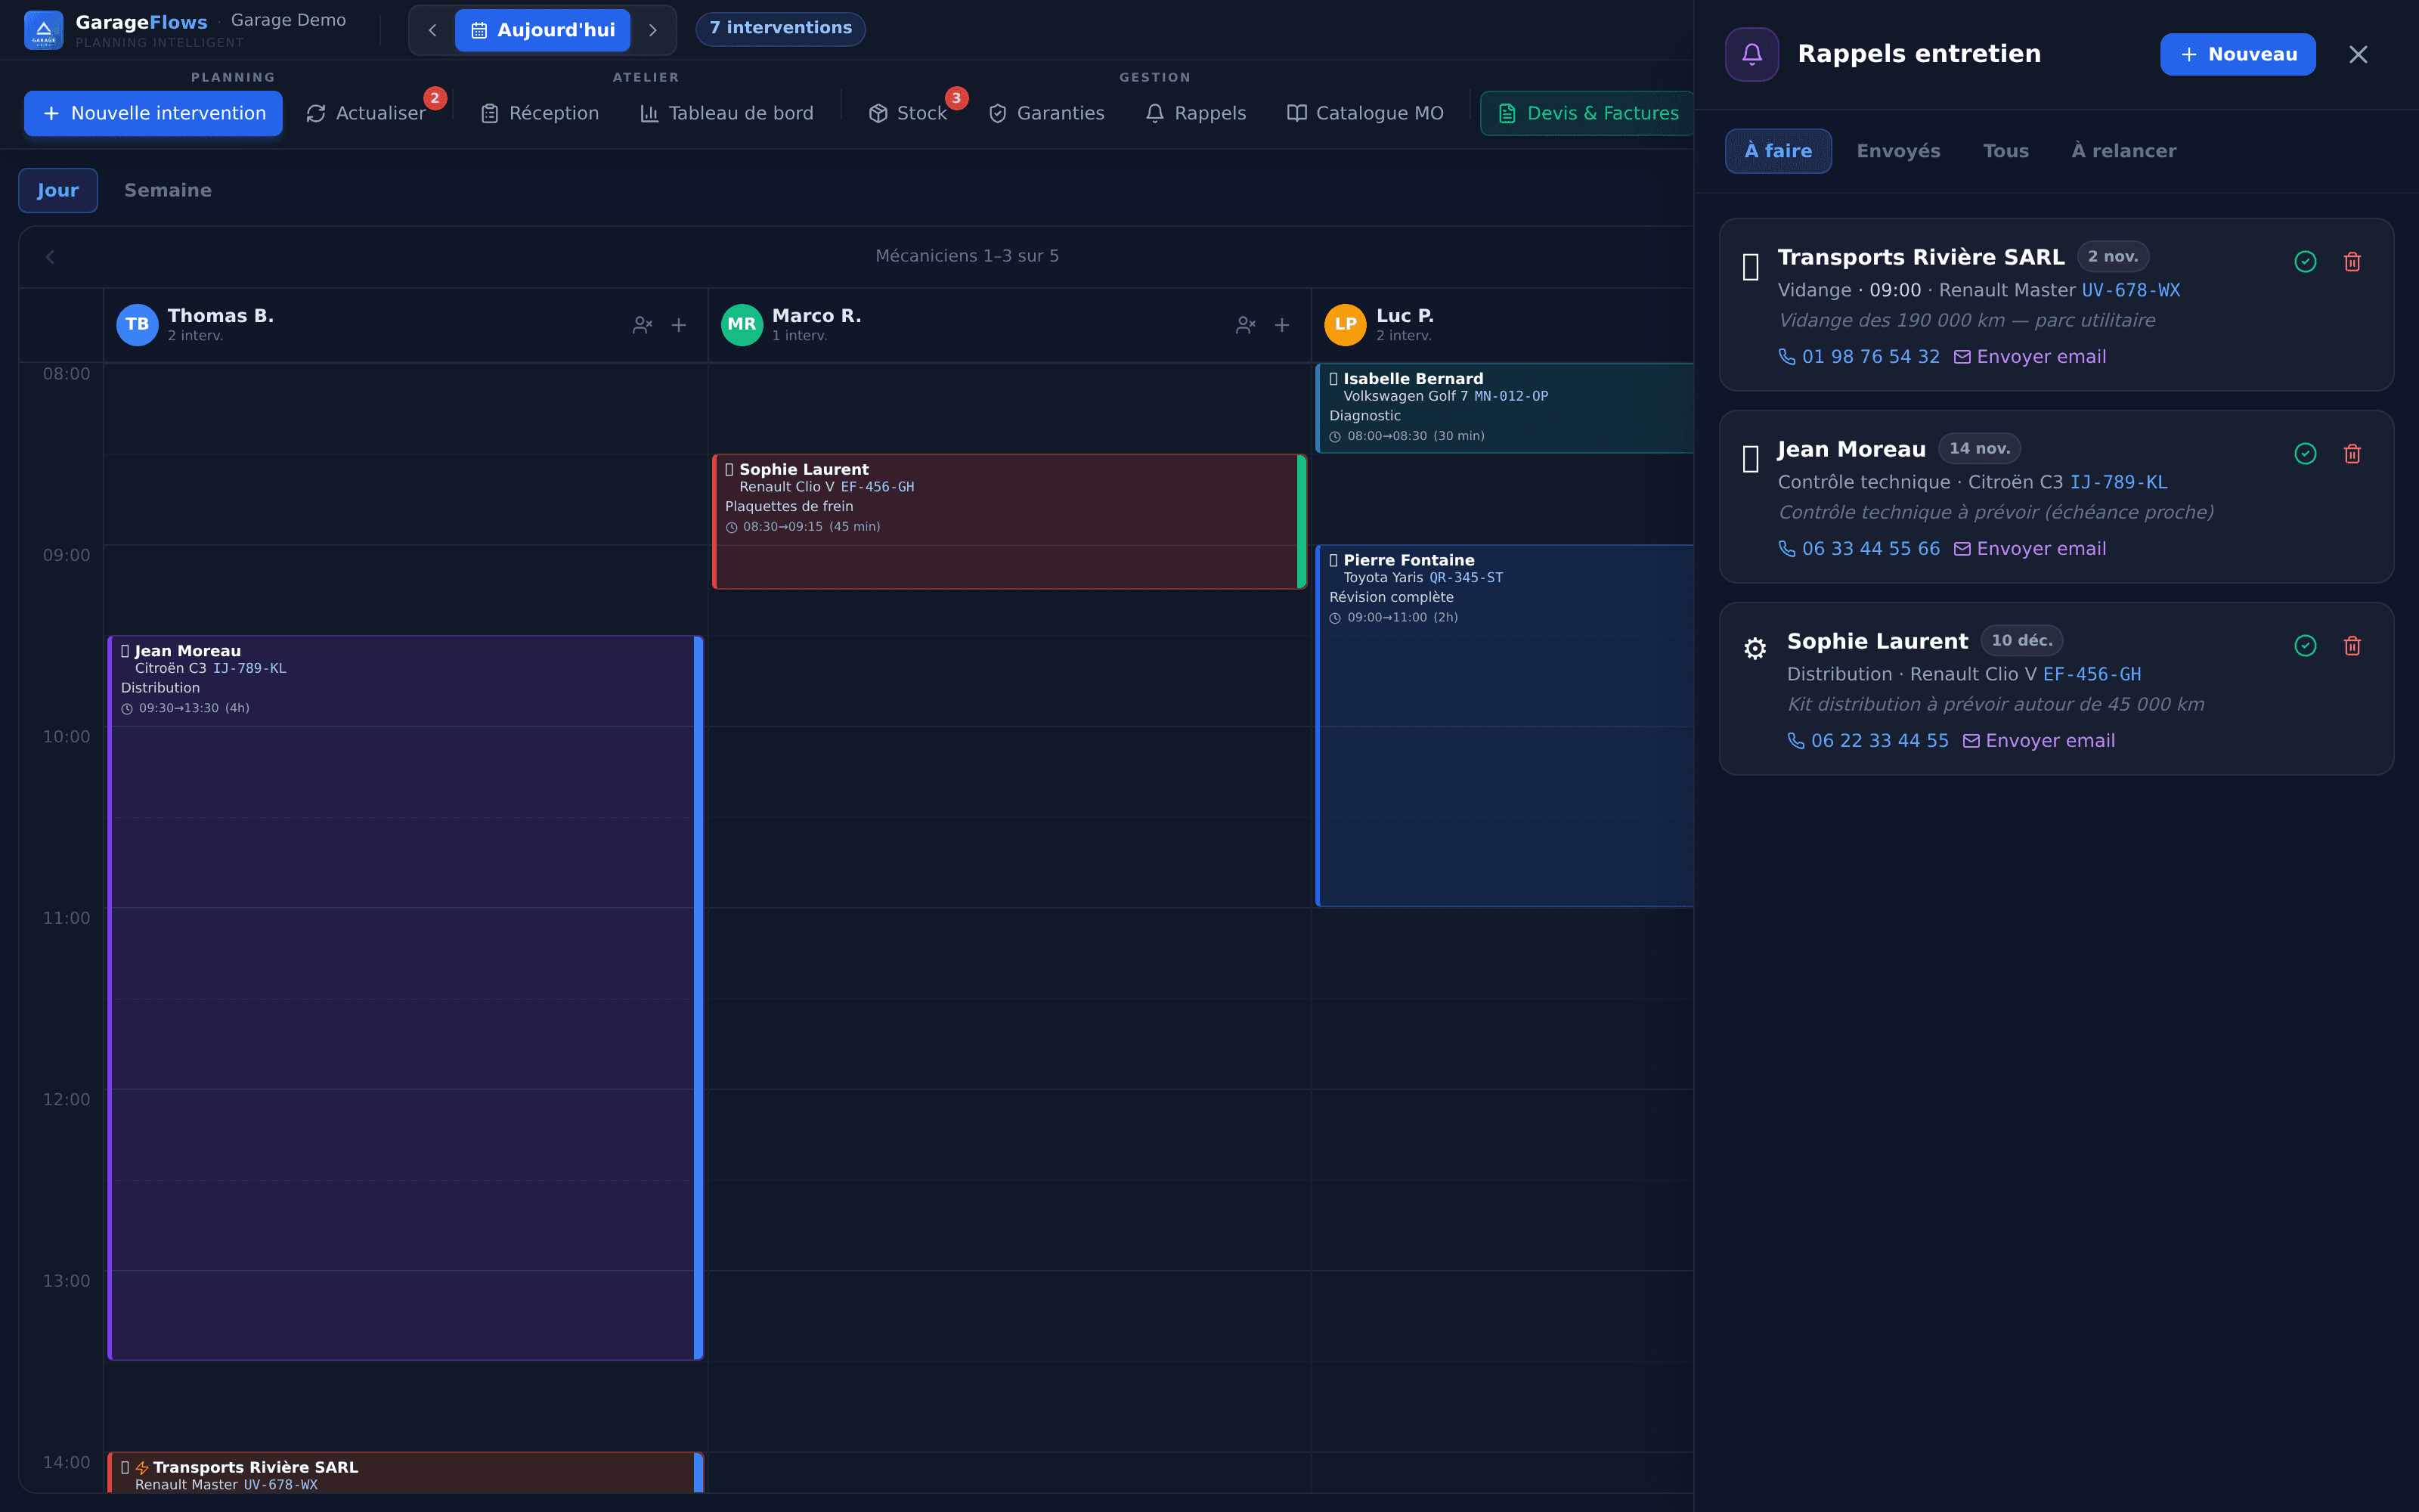This screenshot has height=1512, width=2419.
Task: Open Pierre Fontaine Révision complète block
Action: click(x=1504, y=726)
